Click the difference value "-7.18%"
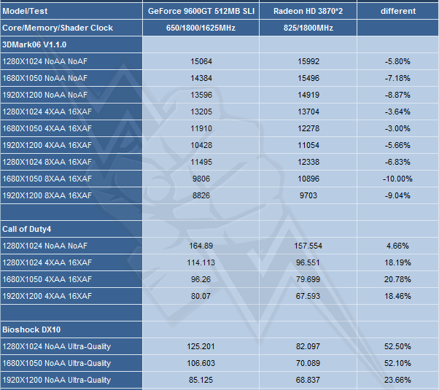The height and width of the screenshot is (390, 439). tap(397, 78)
